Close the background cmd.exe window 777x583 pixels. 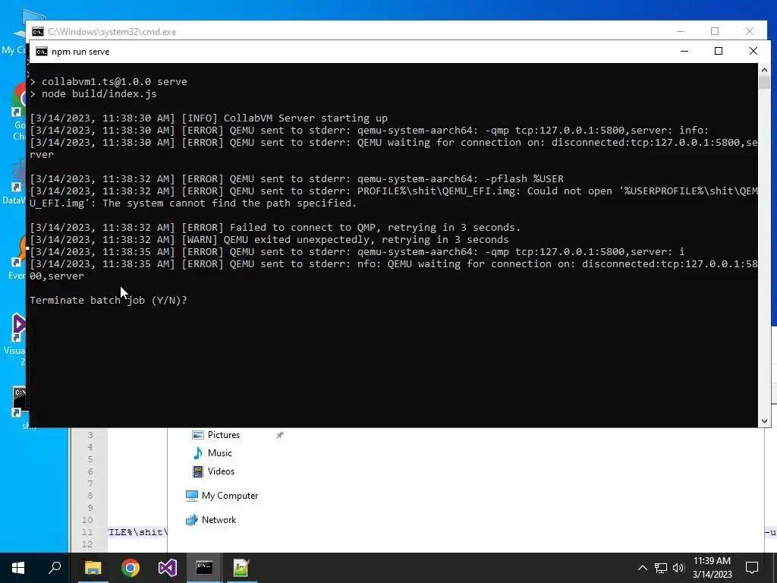pyautogui.click(x=750, y=31)
